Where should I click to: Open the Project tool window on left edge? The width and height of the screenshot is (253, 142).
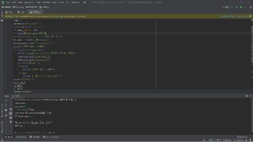2,16
